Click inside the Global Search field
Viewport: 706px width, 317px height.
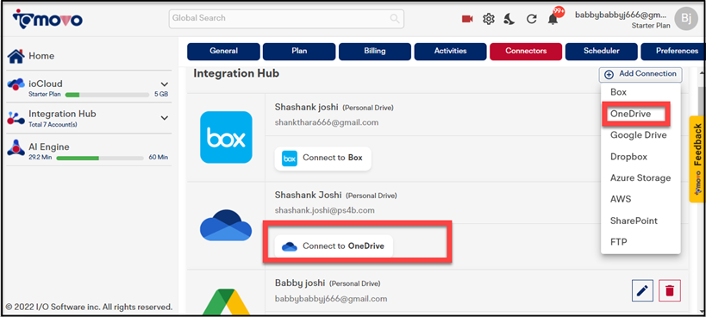click(286, 18)
